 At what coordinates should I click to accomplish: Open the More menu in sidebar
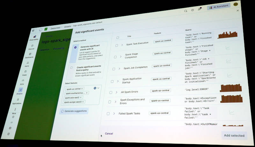(15, 111)
